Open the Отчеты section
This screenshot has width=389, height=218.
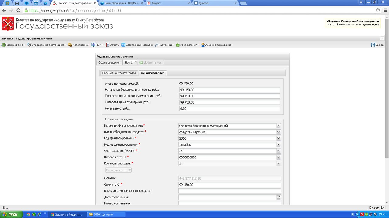113,45
